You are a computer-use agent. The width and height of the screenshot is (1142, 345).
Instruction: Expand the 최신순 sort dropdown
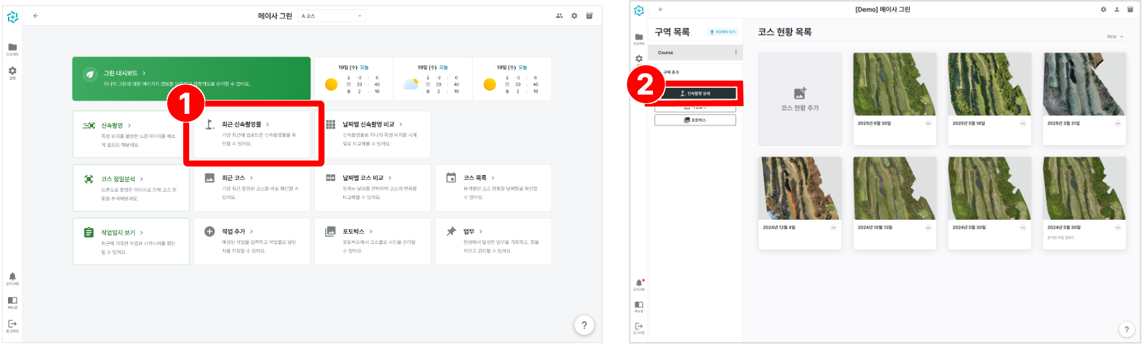[x=1115, y=37]
